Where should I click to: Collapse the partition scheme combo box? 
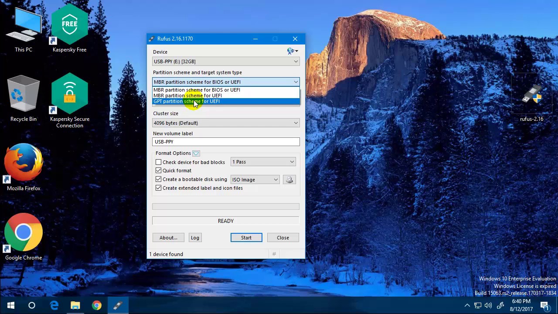[226, 82]
